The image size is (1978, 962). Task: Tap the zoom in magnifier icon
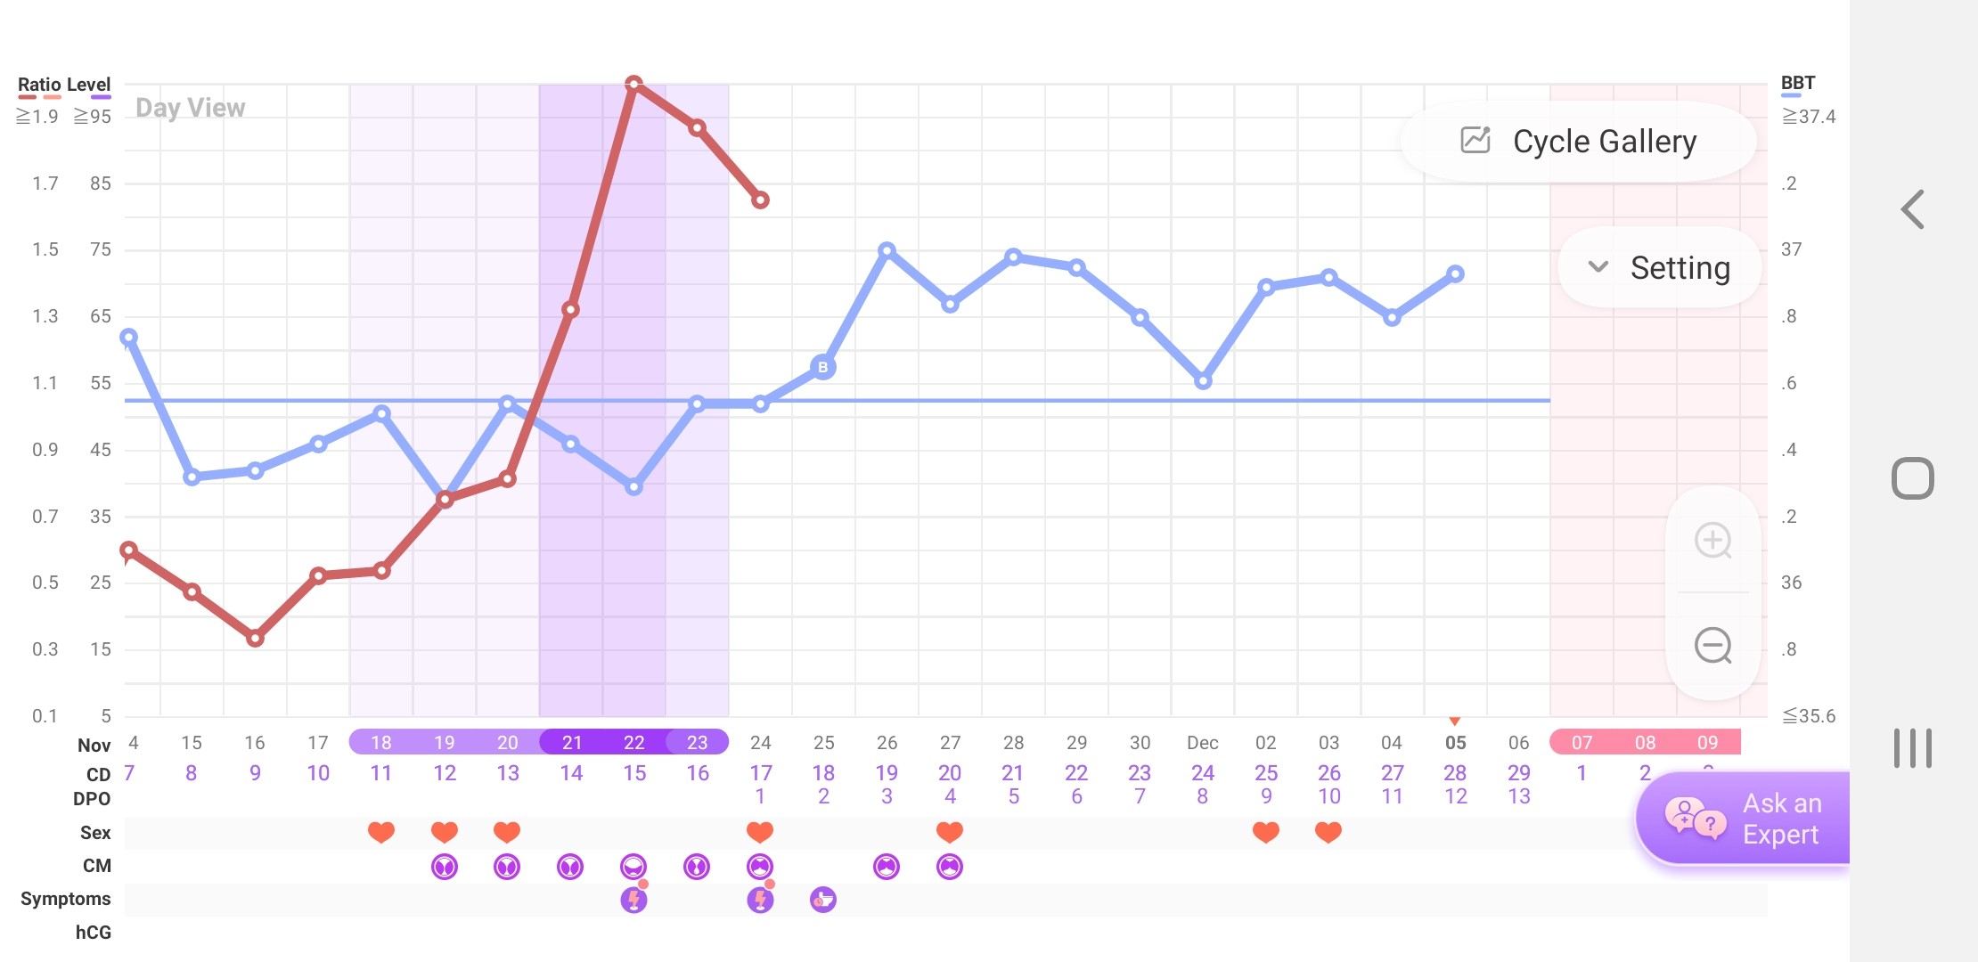pyautogui.click(x=1712, y=541)
